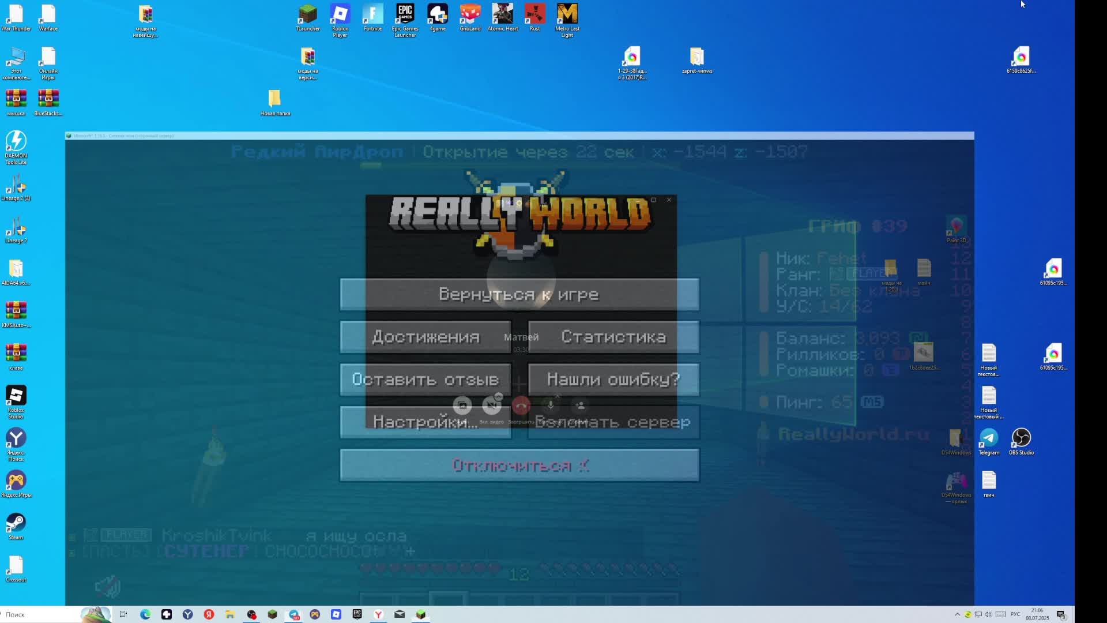The width and height of the screenshot is (1107, 623).
Task: Click the red end call button
Action: 521,406
